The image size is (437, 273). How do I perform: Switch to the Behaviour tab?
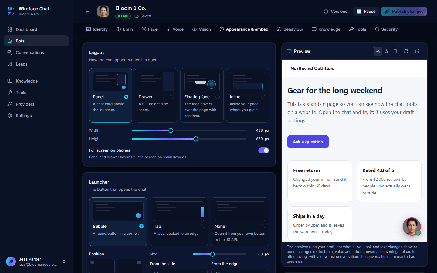coord(290,29)
